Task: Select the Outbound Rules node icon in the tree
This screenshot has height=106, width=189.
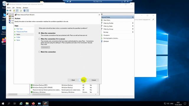Action: click(x=10, y=18)
